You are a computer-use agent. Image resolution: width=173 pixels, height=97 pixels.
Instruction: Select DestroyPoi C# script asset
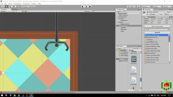point(134,70)
